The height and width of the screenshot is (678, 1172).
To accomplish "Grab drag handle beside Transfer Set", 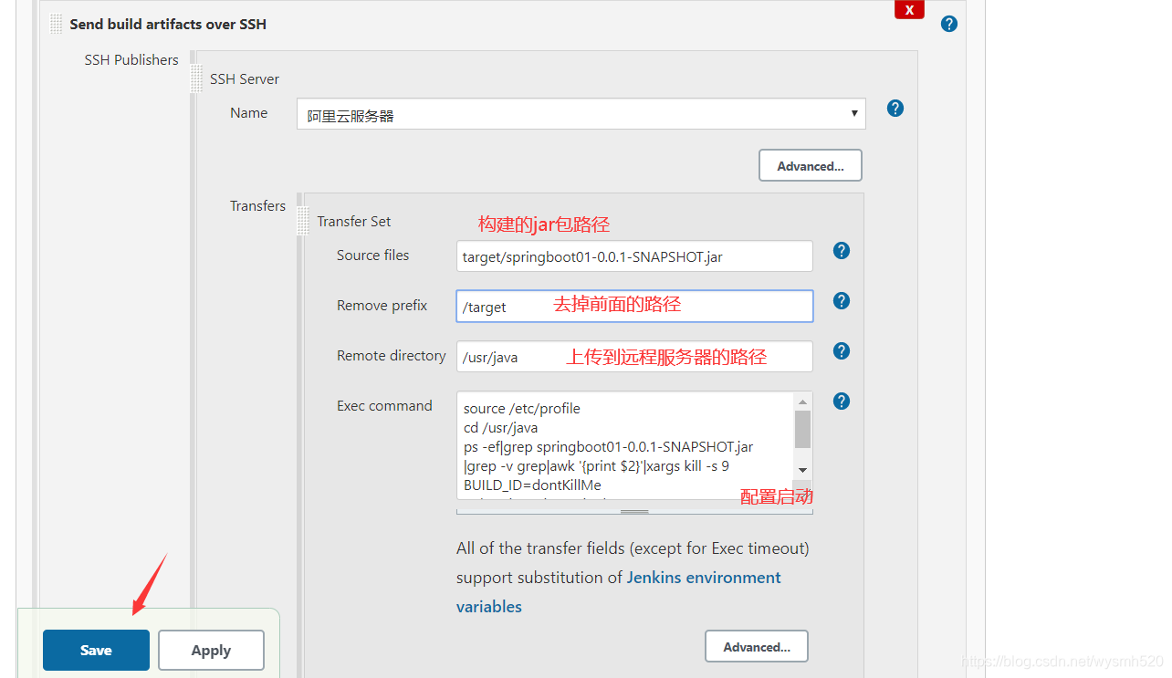I will [x=303, y=221].
